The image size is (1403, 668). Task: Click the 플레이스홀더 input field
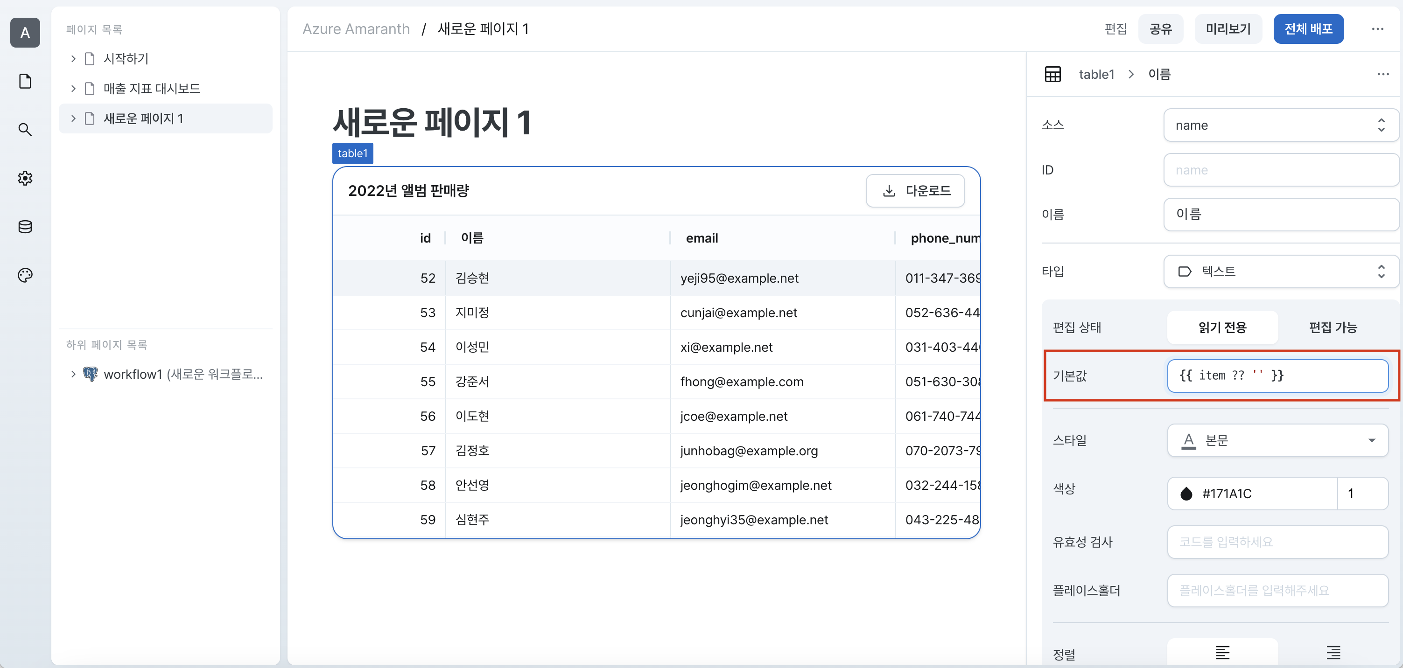click(1277, 590)
